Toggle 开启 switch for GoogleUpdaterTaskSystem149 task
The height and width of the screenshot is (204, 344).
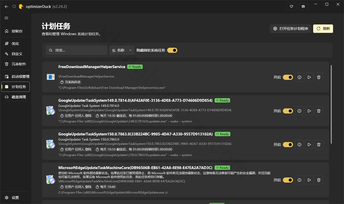click(288, 111)
